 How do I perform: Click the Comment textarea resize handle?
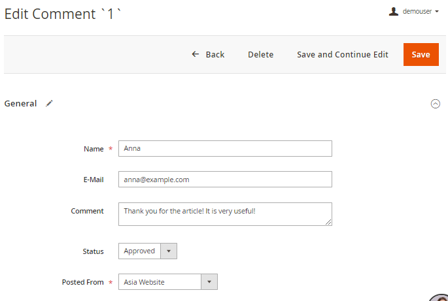point(328,222)
